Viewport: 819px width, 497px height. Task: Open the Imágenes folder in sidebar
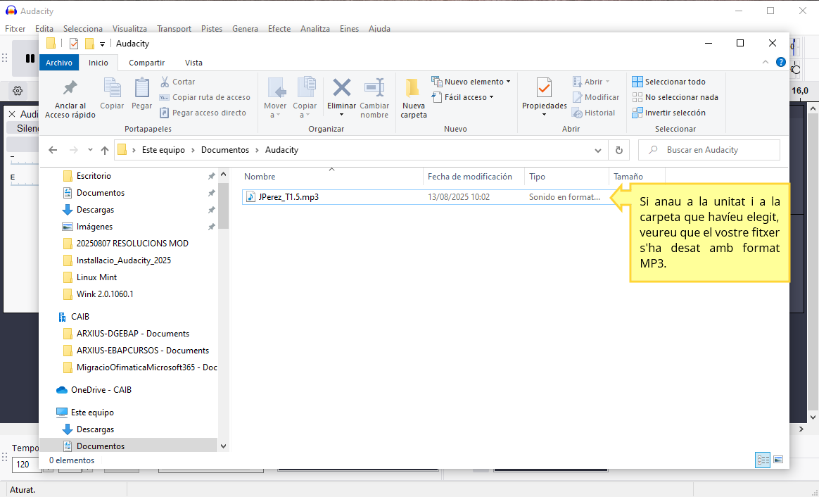point(94,227)
